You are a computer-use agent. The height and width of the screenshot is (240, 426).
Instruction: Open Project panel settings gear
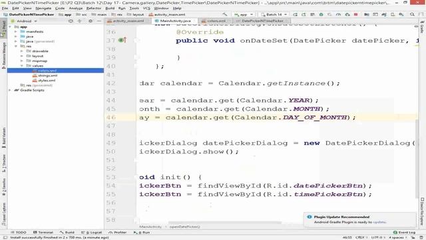pyautogui.click(x=91, y=21)
